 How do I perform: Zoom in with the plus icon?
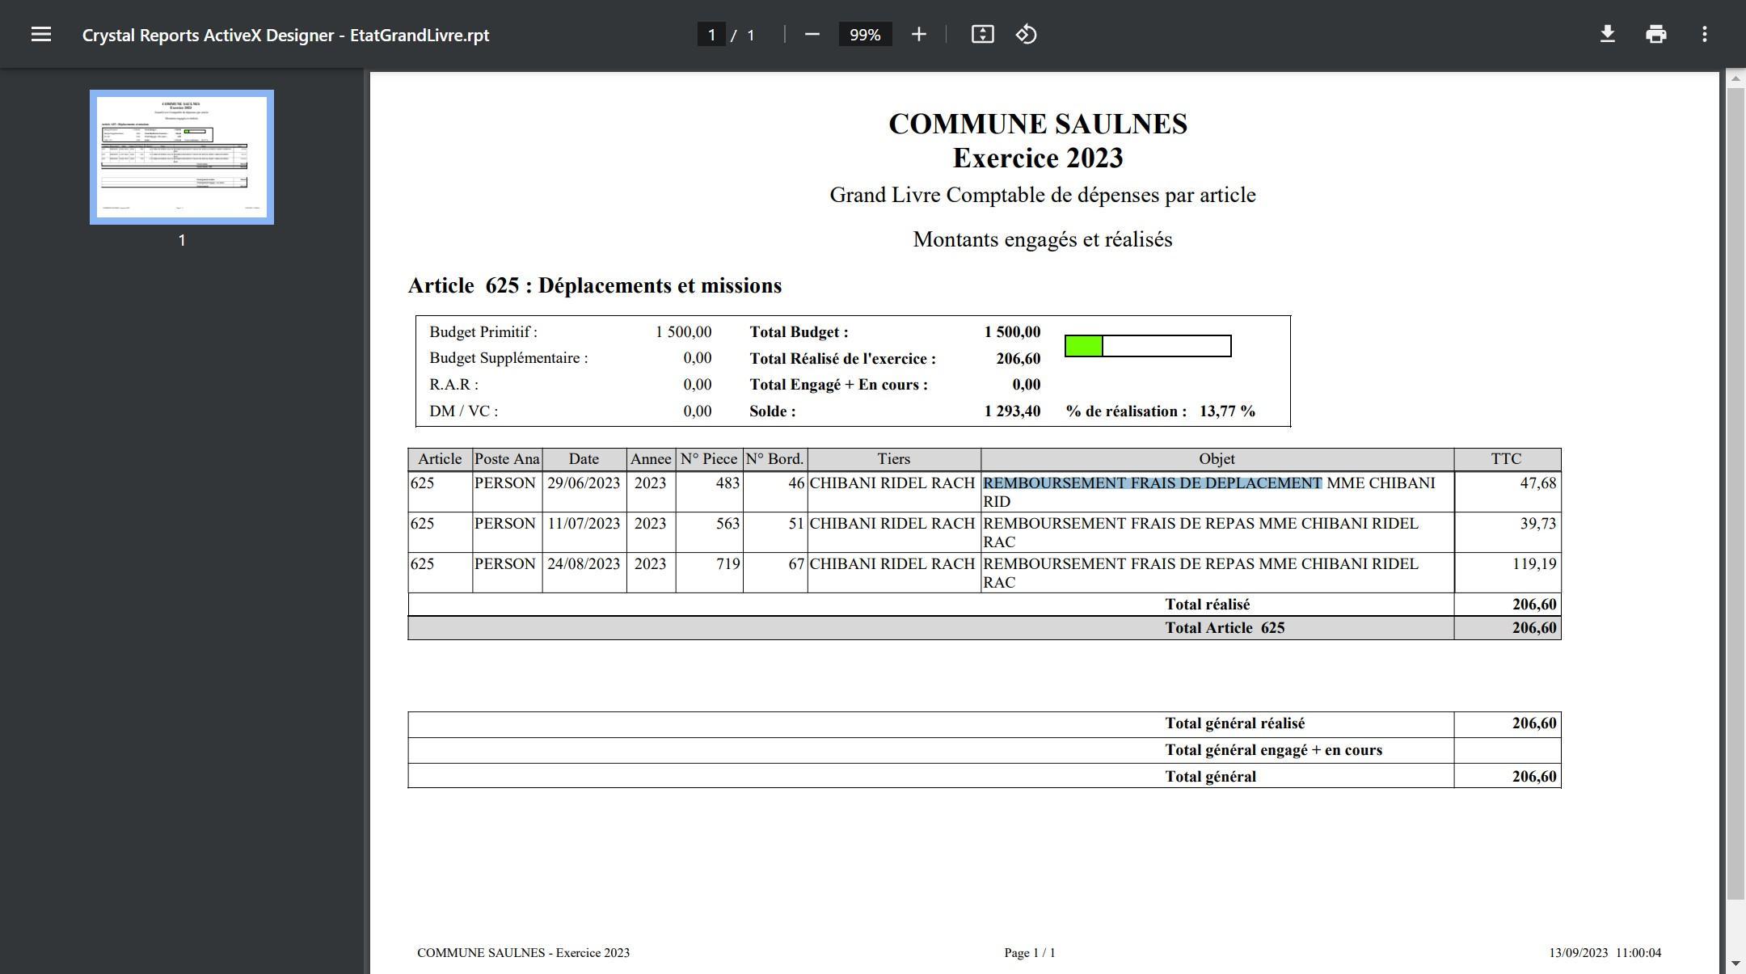(x=918, y=35)
